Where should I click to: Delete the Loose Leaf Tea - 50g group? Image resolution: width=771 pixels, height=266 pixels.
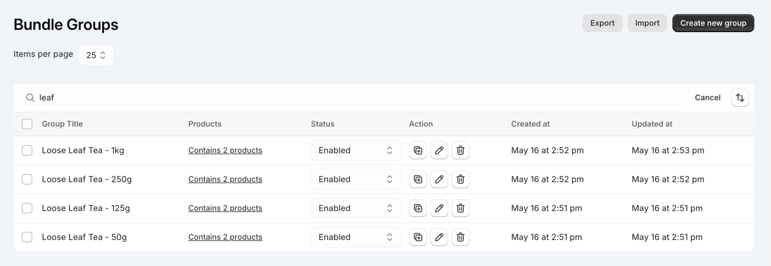pyautogui.click(x=460, y=237)
